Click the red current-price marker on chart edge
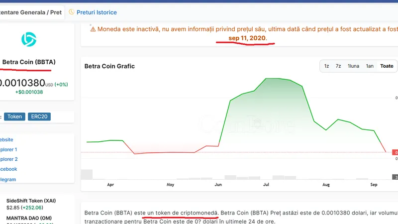Screen dimensions: 398x224 395,152
